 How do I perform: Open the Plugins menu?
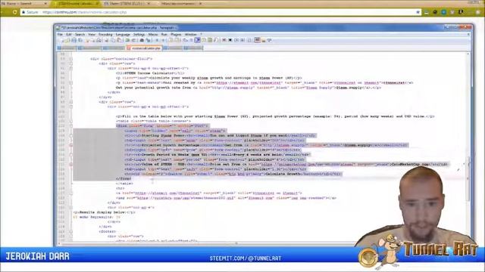click(x=176, y=35)
